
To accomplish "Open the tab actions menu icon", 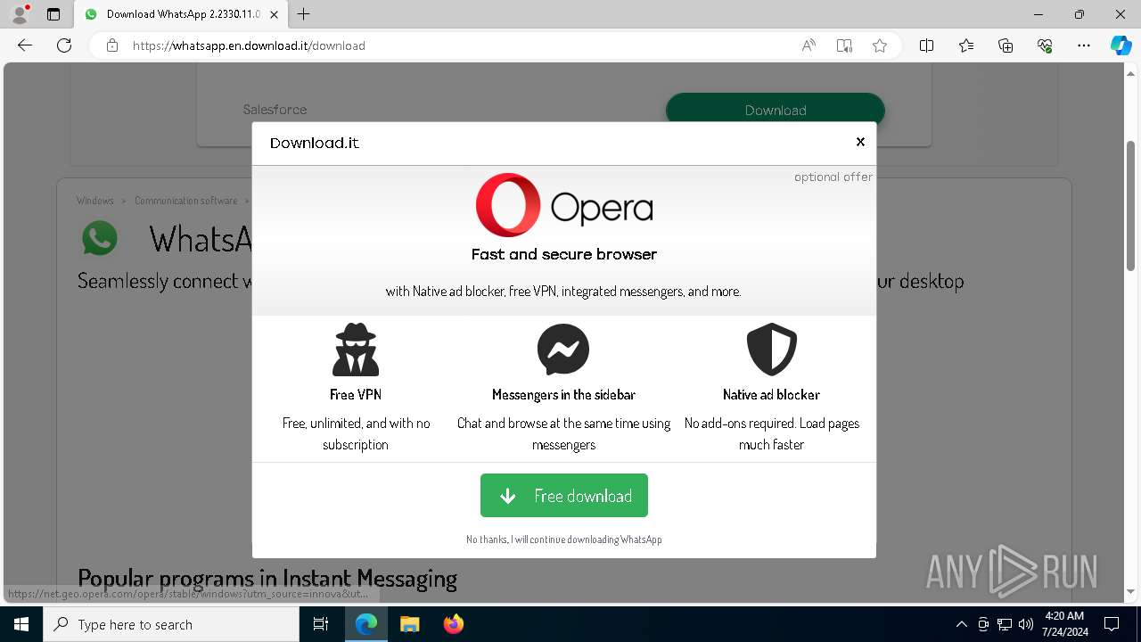I will (x=53, y=14).
